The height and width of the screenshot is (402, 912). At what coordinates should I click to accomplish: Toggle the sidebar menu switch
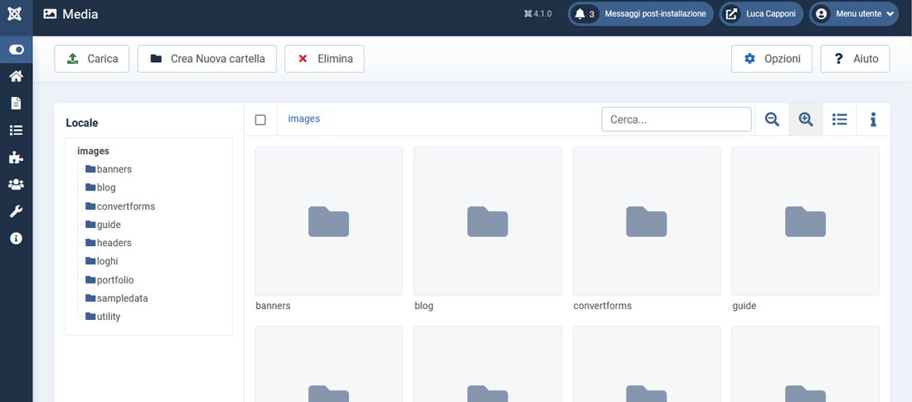pyautogui.click(x=17, y=50)
